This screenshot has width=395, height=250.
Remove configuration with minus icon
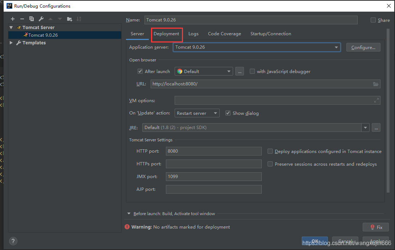(22, 19)
